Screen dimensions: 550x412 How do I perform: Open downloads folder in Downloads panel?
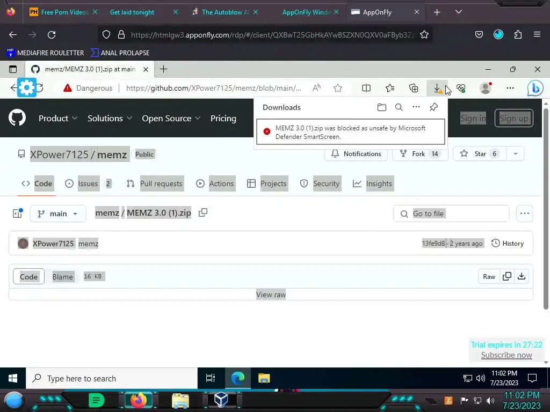tap(382, 107)
